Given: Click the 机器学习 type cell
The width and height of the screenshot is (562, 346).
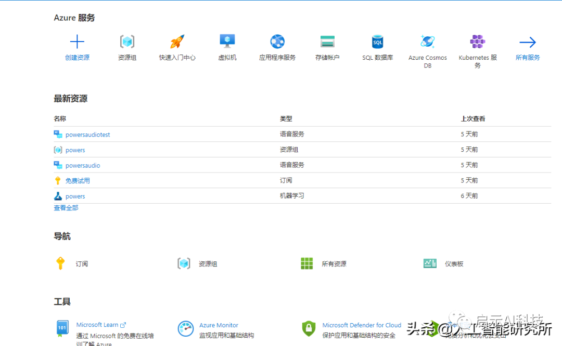Looking at the screenshot, I should pos(292,196).
